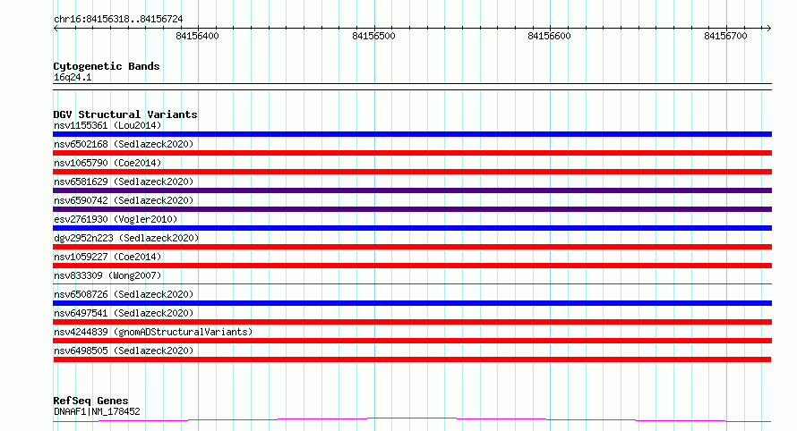Select the purple bar under nsv6581629
Screen dimensions: 797x431
pyautogui.click(x=412, y=190)
